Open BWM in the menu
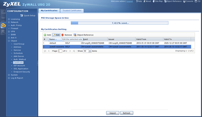This screenshot has width=202, height=117. coord(13,35)
